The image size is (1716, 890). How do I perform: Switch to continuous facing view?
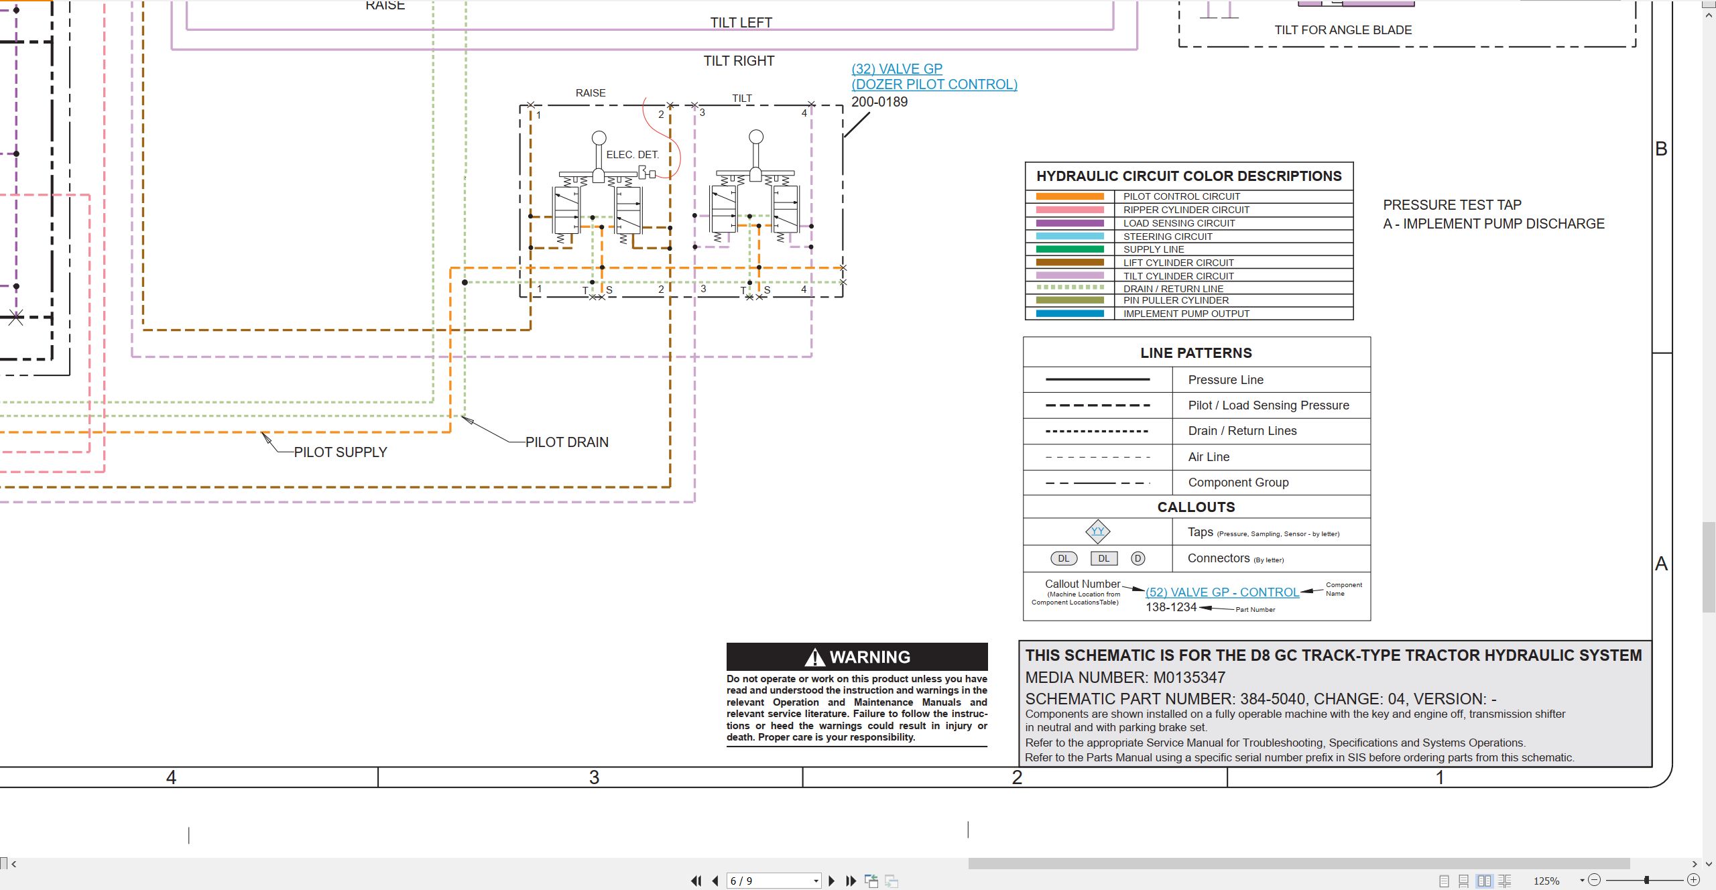(x=1505, y=881)
